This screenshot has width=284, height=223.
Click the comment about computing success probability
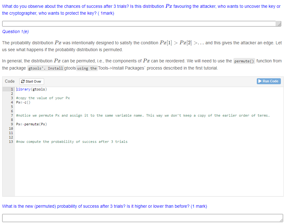click(72, 142)
